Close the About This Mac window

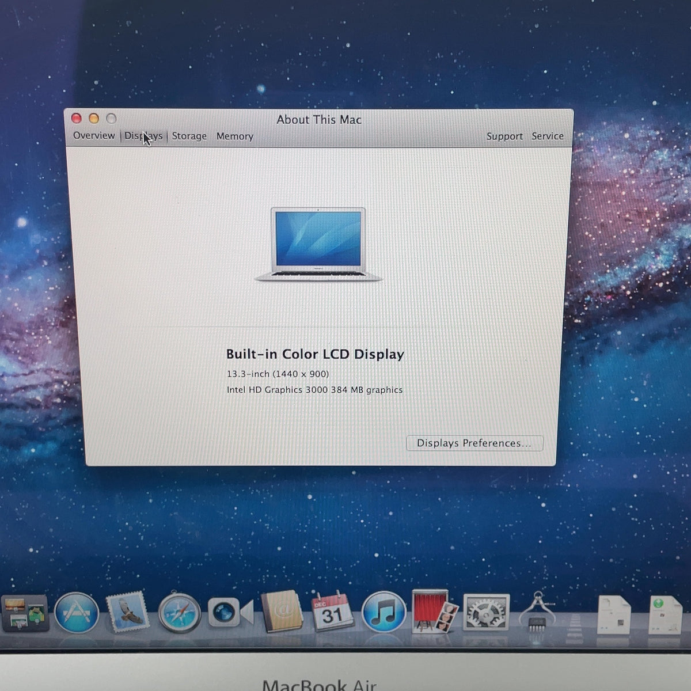tap(76, 118)
